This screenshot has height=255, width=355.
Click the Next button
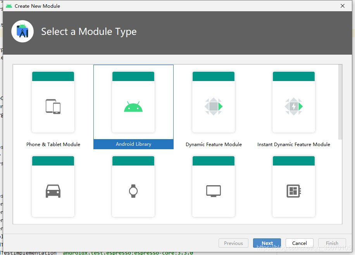tap(267, 243)
